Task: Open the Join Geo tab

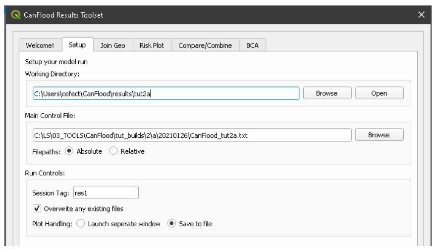Action: click(x=112, y=45)
